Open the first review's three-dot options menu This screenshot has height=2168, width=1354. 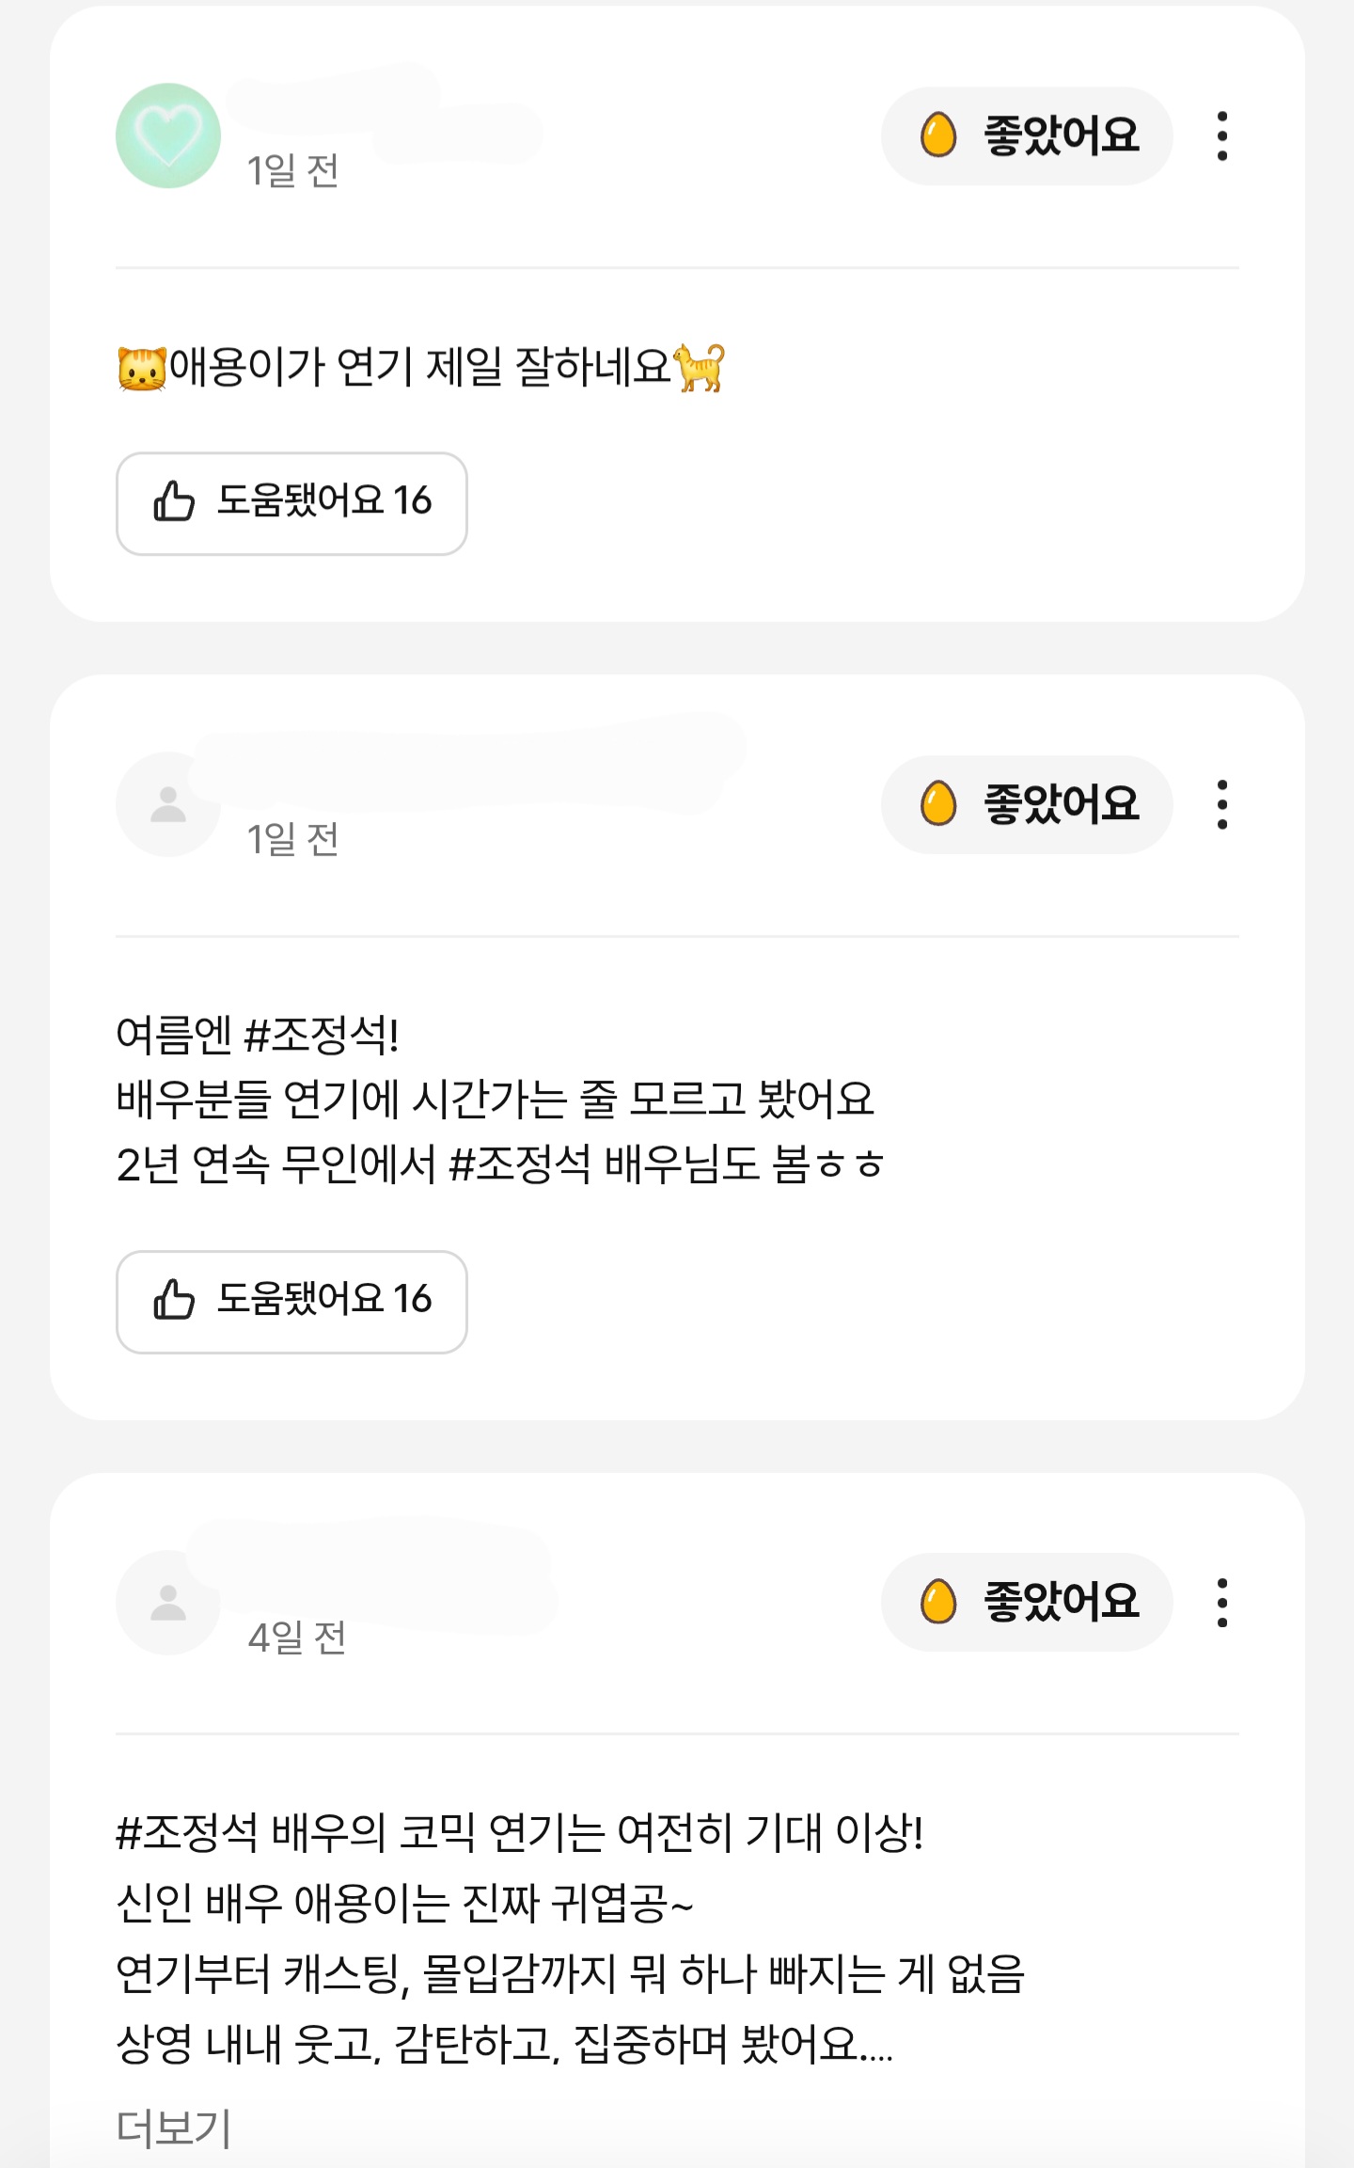(x=1221, y=136)
